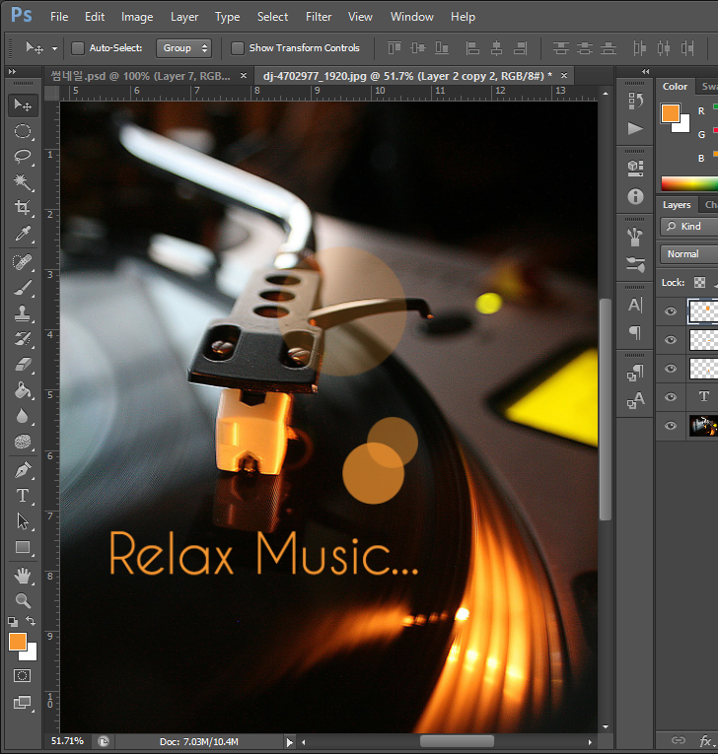Hide the third layer via eye icon
Image resolution: width=718 pixels, height=754 pixels.
coord(671,369)
